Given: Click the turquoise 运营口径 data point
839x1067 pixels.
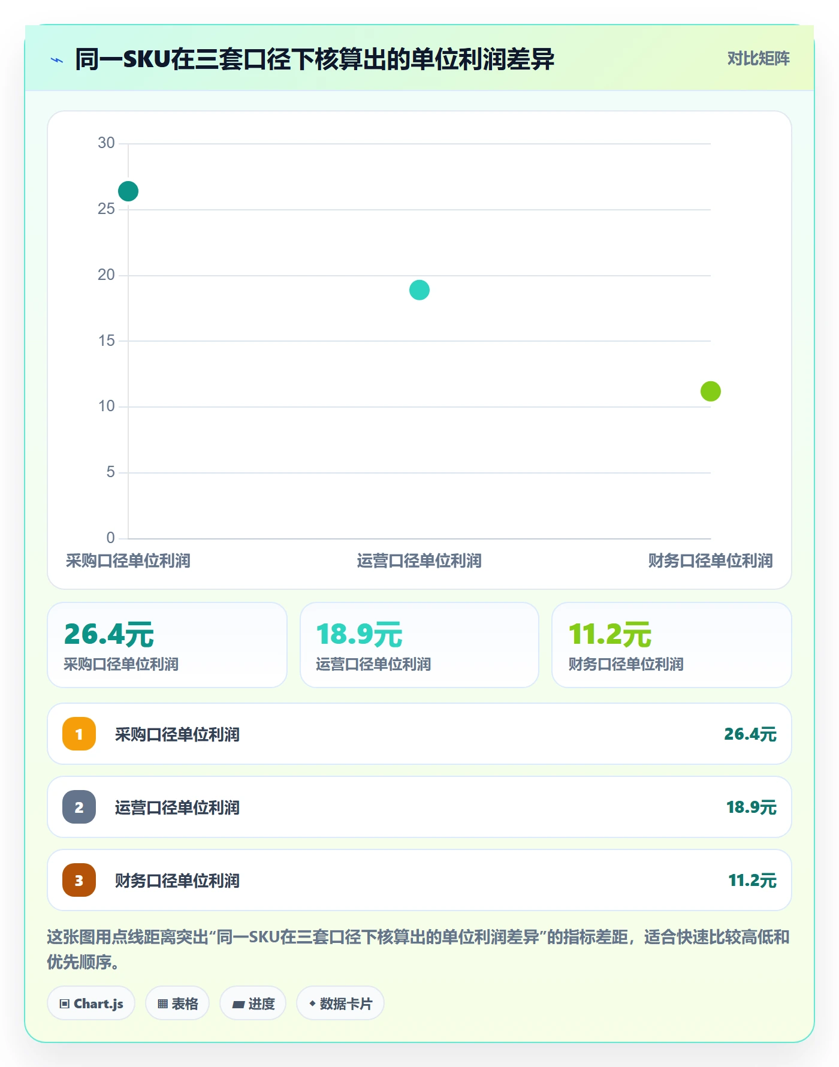Looking at the screenshot, I should click(419, 290).
